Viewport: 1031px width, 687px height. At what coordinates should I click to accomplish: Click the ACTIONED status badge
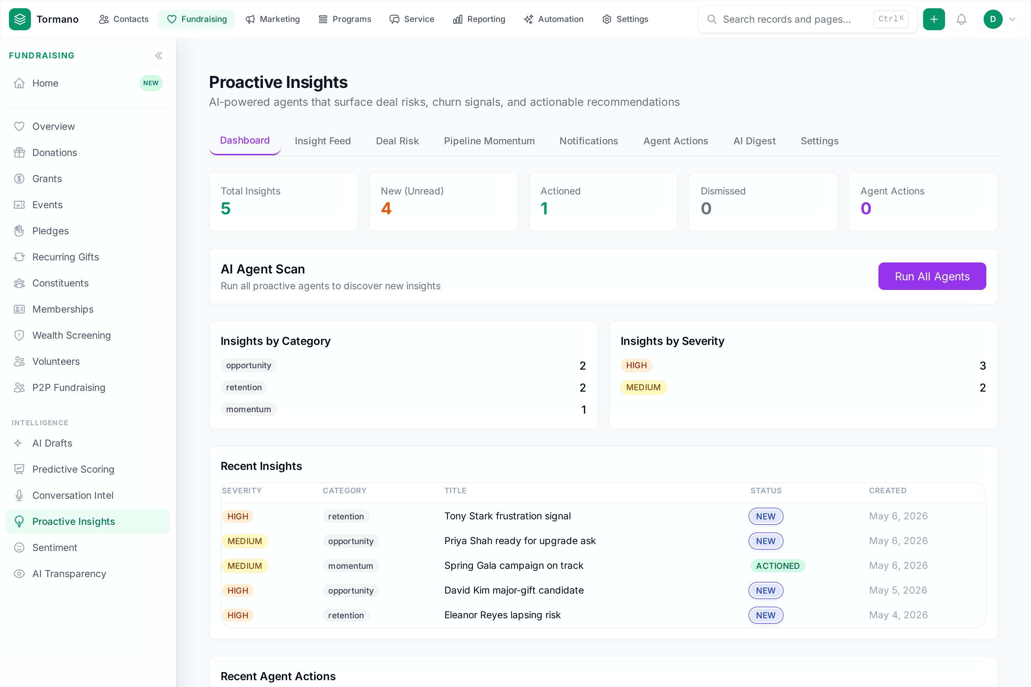(x=778, y=566)
